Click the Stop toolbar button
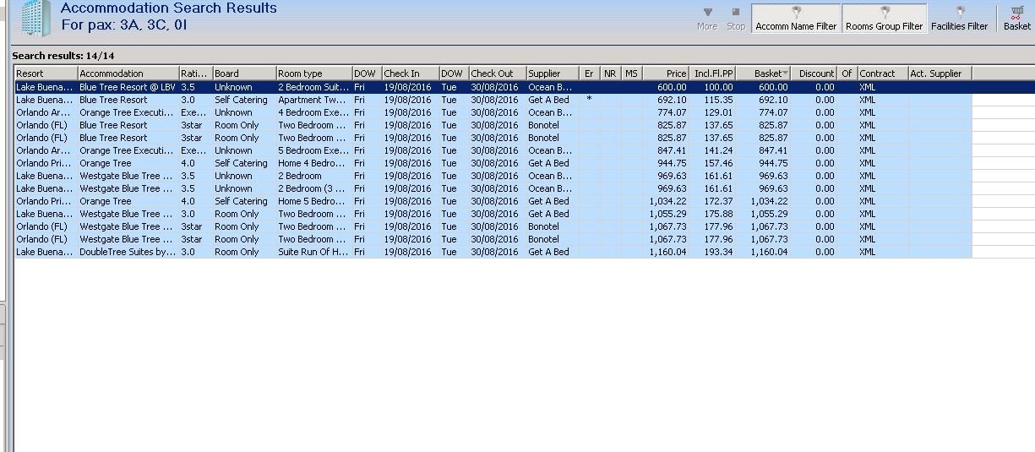 click(736, 19)
